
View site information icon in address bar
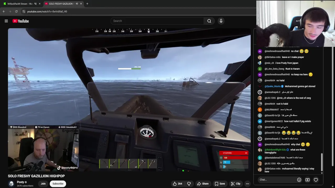point(24,11)
